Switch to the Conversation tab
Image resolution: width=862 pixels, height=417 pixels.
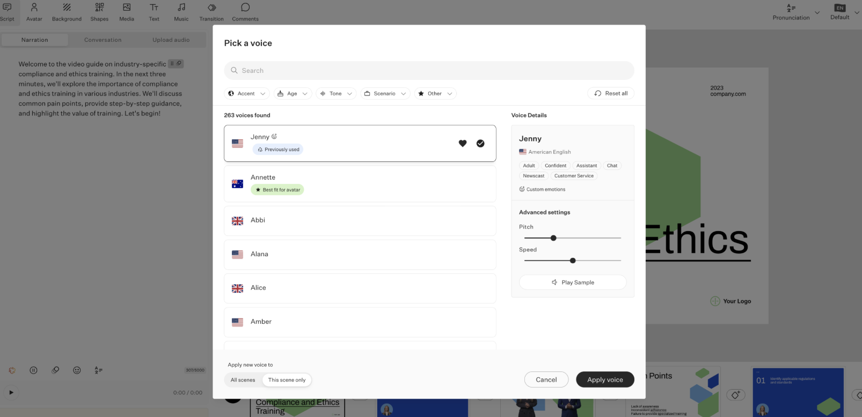[x=103, y=40]
